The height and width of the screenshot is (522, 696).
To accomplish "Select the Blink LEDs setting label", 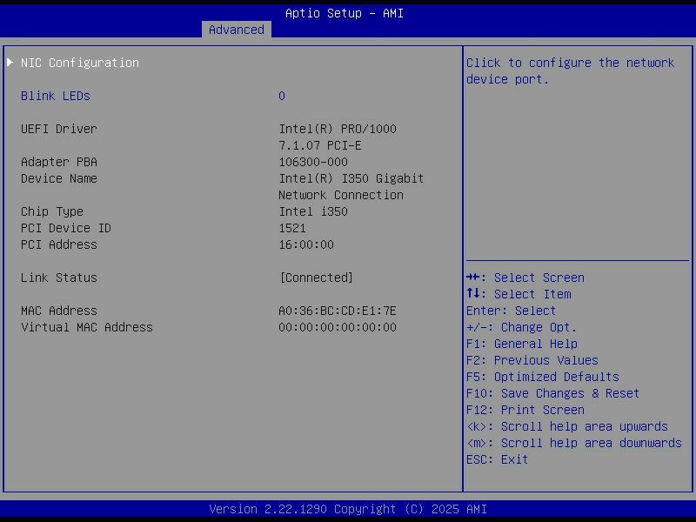I will click(56, 96).
